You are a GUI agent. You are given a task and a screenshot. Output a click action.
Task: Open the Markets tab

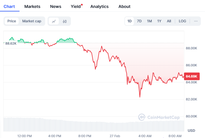(x=32, y=6)
